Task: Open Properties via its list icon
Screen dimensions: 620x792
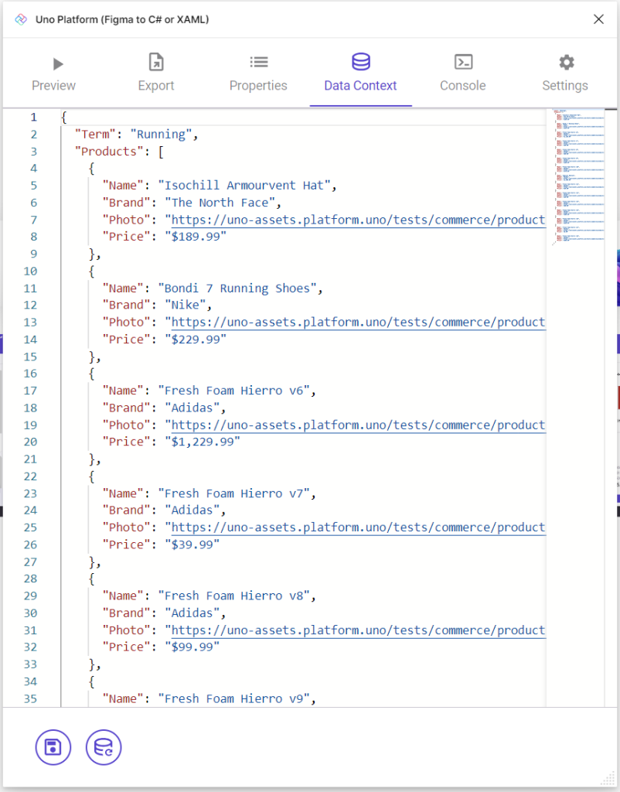Action: [258, 63]
